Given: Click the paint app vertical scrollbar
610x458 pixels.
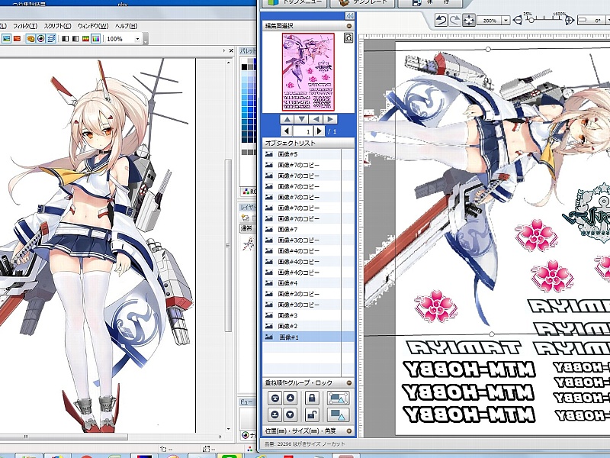Looking at the screenshot, I should point(229,245).
